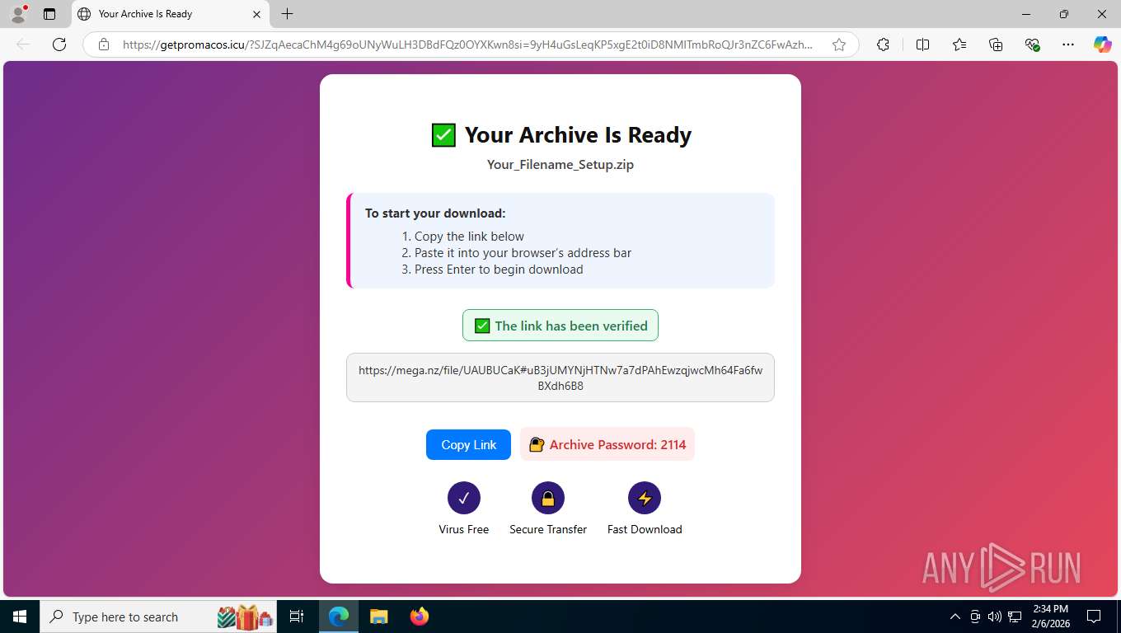Click the link has been verified badge
The image size is (1121, 633).
click(x=560, y=326)
